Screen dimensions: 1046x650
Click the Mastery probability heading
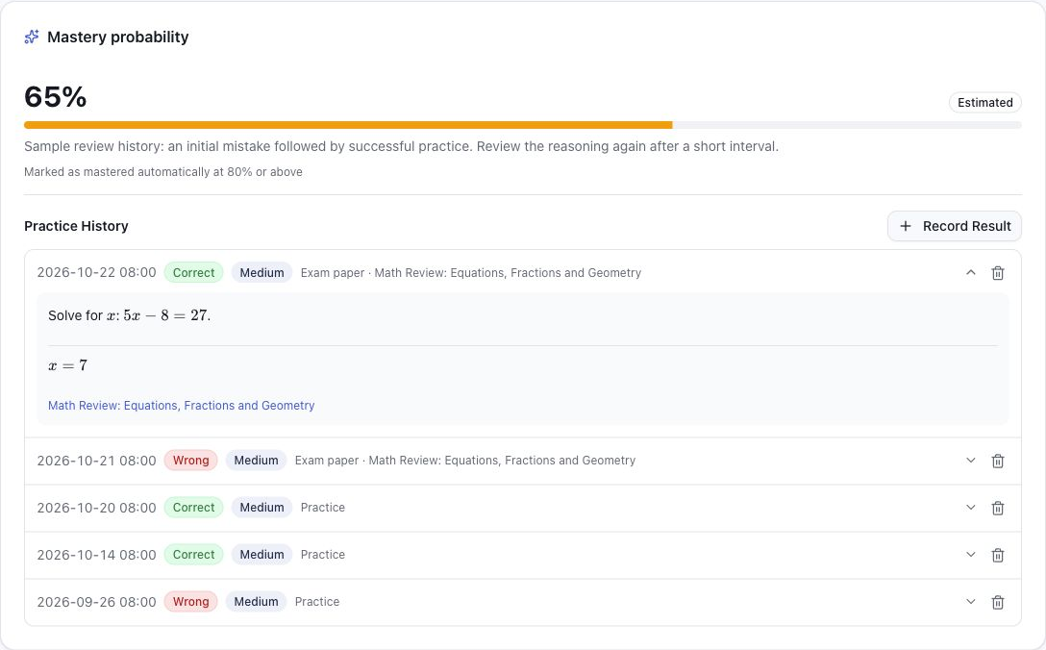tap(118, 37)
